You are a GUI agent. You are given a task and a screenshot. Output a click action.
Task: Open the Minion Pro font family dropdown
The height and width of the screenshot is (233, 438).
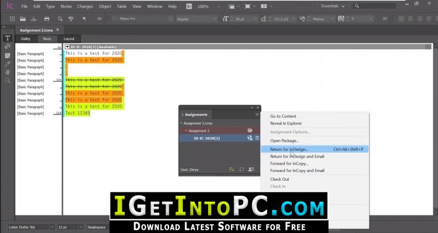(x=170, y=19)
